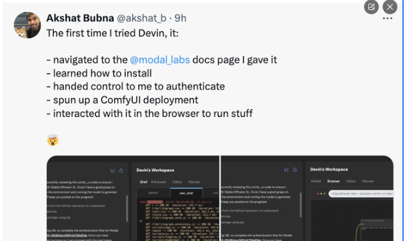Screen dimensions: 408x241
Task: Click the browser URL bar in right screenshot
Action: point(361,194)
